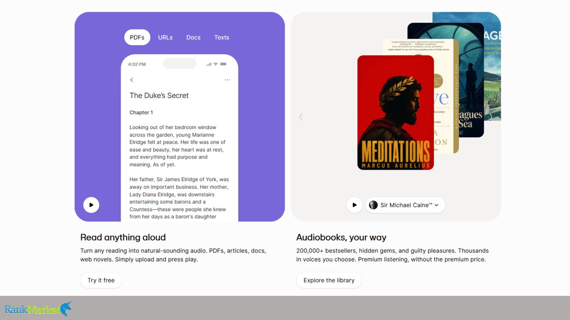Click Sir Michael Caine avatar picture
The image size is (570, 320).
(373, 205)
